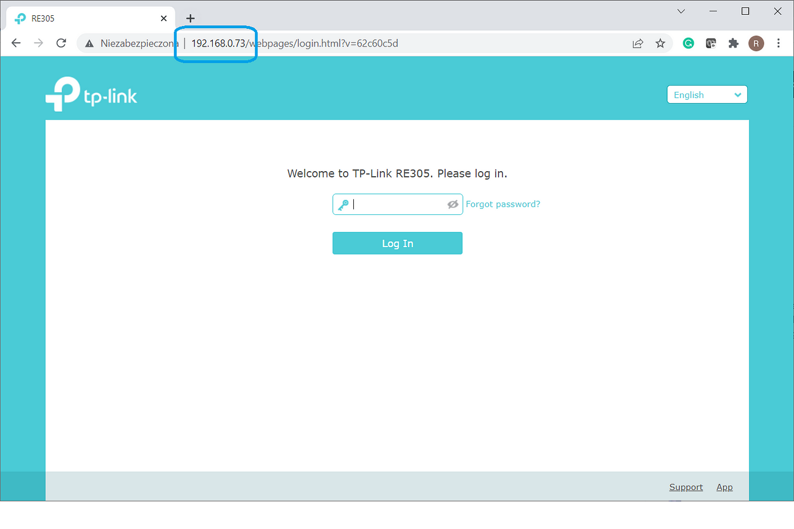The image size is (794, 529).
Task: Share this page via the share icon
Action: 638,44
